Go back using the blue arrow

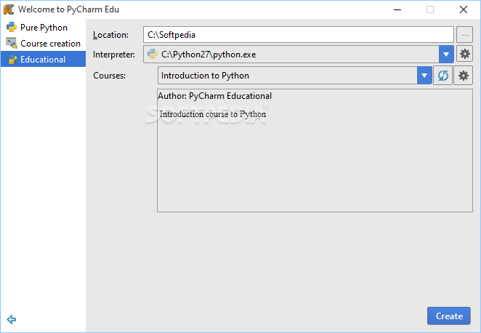coord(12,319)
